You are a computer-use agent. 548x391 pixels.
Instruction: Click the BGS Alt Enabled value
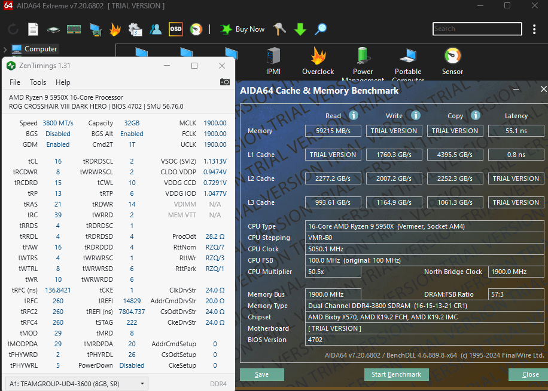132,134
